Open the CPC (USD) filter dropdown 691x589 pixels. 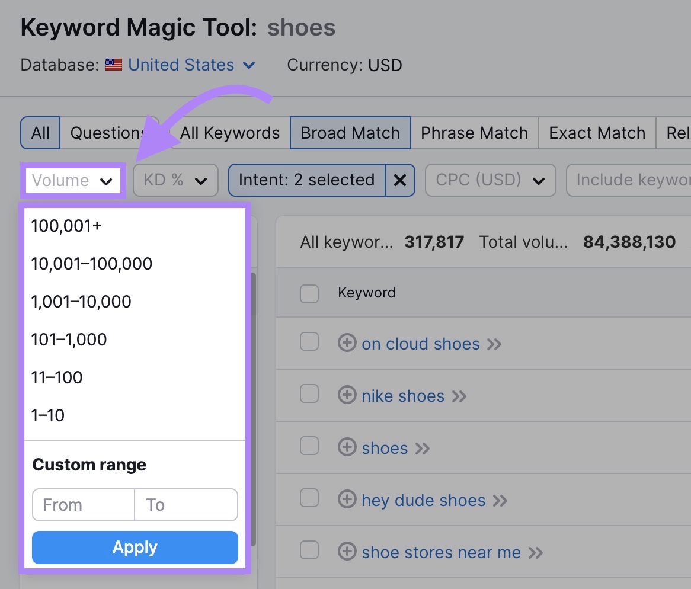pos(490,180)
